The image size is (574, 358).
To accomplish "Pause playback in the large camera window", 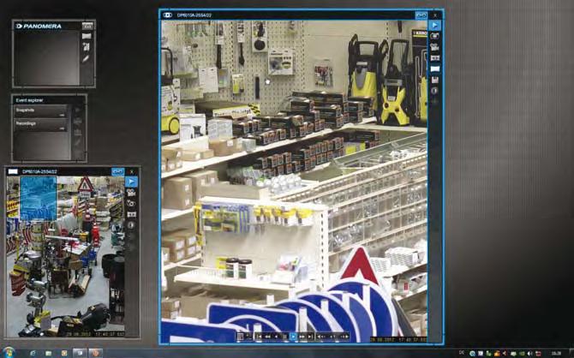I will point(284,337).
